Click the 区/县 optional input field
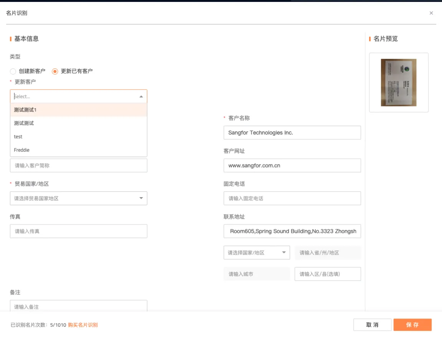The width and height of the screenshot is (442, 337). click(x=327, y=274)
